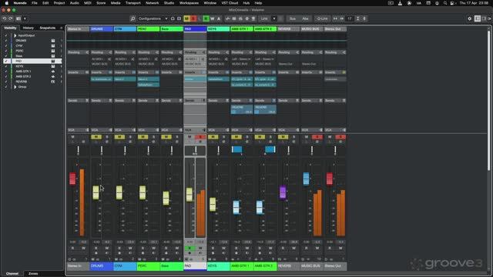Open the VCA selector on REVERB channel
493x277 pixels.
288,130
